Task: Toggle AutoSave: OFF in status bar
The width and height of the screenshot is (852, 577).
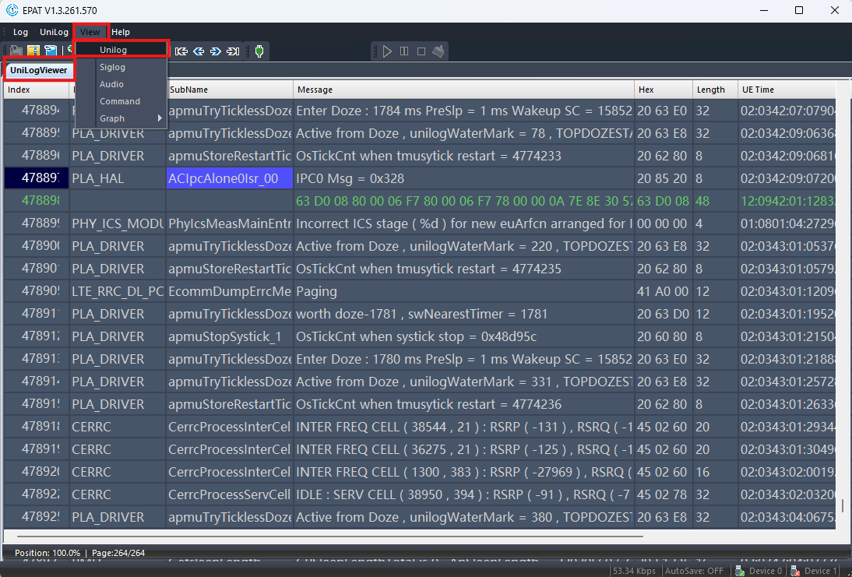Action: tap(694, 571)
